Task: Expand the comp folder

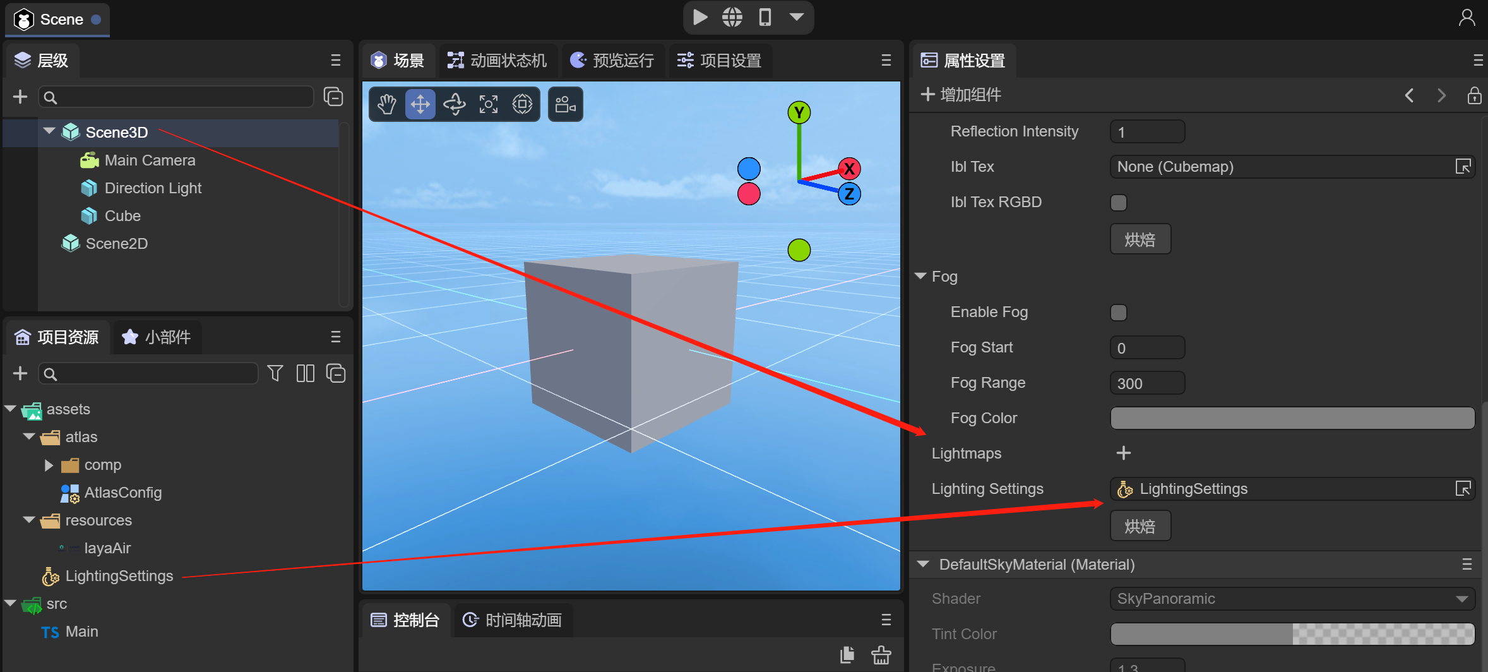Action: coord(49,465)
